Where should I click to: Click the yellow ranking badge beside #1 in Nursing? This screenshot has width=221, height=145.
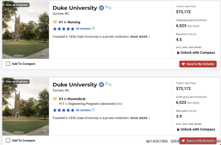55,22
